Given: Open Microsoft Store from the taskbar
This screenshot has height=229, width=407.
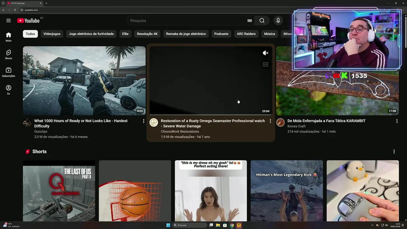Looking at the screenshot, I should 225,225.
